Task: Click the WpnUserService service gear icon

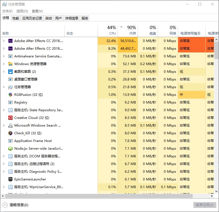Action: pos(10,187)
